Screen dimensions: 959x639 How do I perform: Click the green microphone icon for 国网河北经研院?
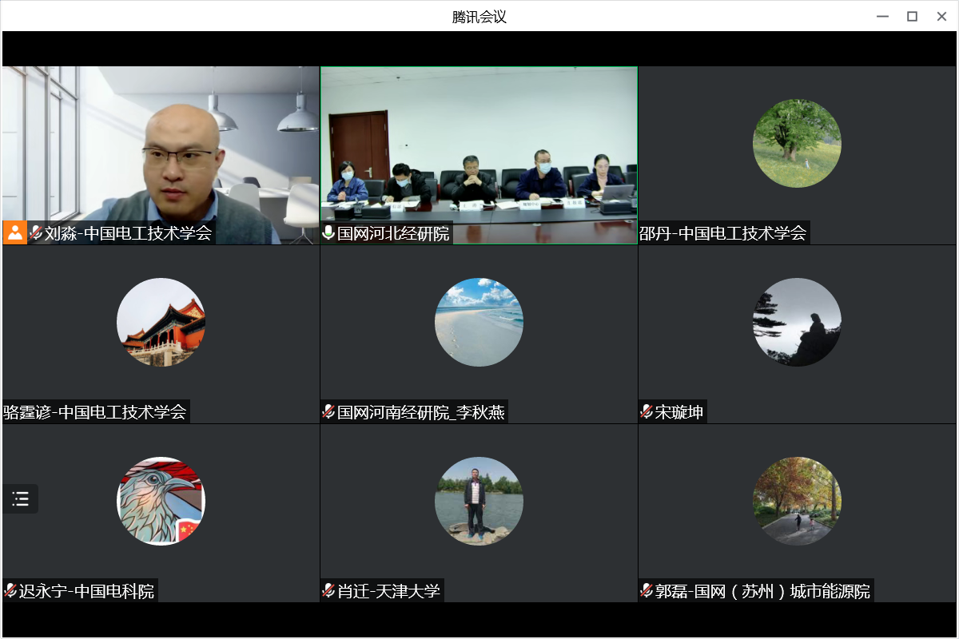[x=328, y=233]
